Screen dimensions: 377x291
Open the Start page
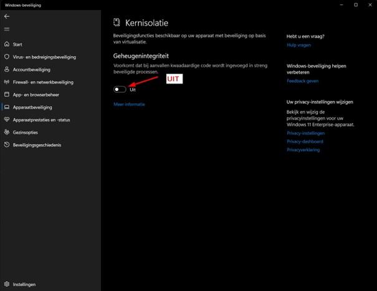coord(17,44)
